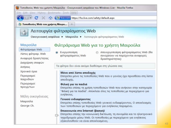The image size is (171, 128).
Task: Click the browser Back arrow button
Action: 20,18
